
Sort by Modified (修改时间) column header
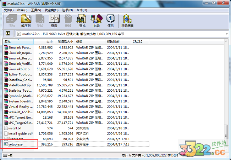coord(118,41)
